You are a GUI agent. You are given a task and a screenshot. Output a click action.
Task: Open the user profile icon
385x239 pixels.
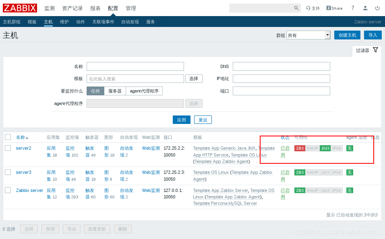click(365, 8)
